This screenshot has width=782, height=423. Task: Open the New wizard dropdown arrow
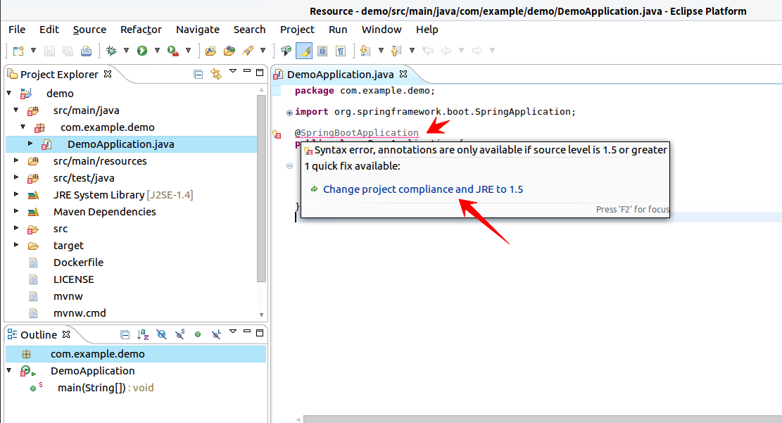point(33,51)
